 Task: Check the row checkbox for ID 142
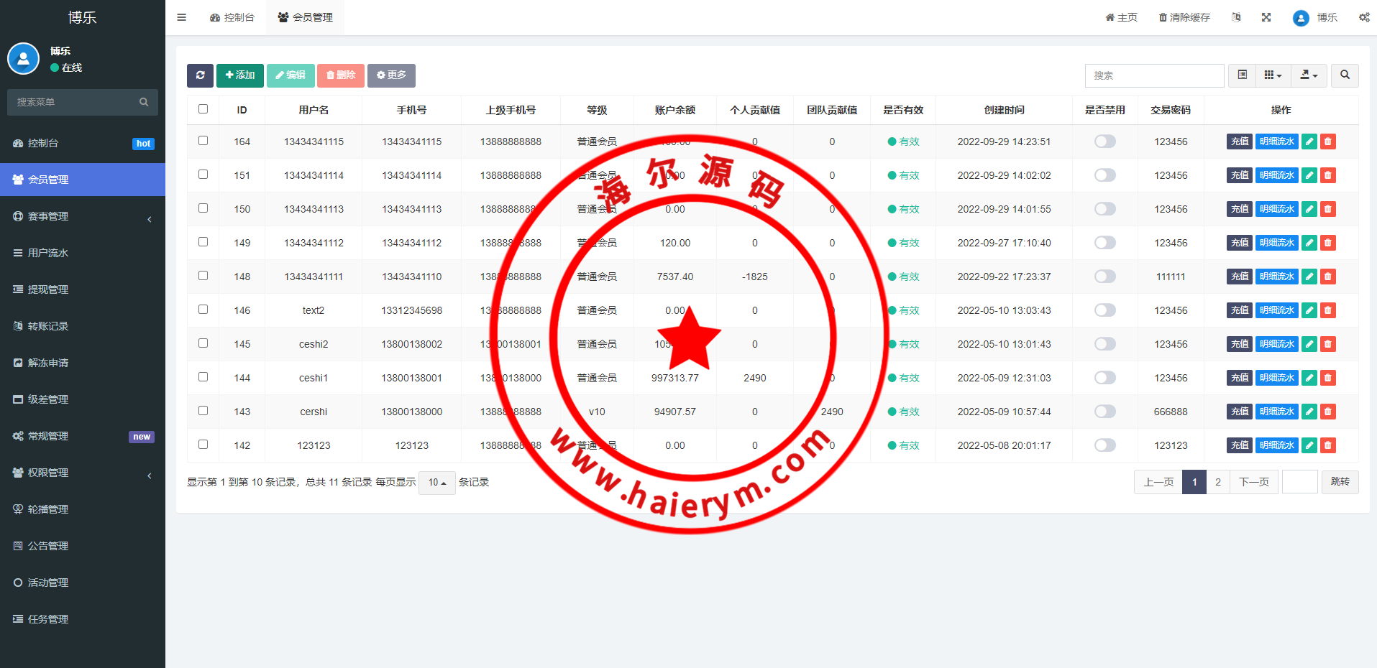pyautogui.click(x=203, y=445)
